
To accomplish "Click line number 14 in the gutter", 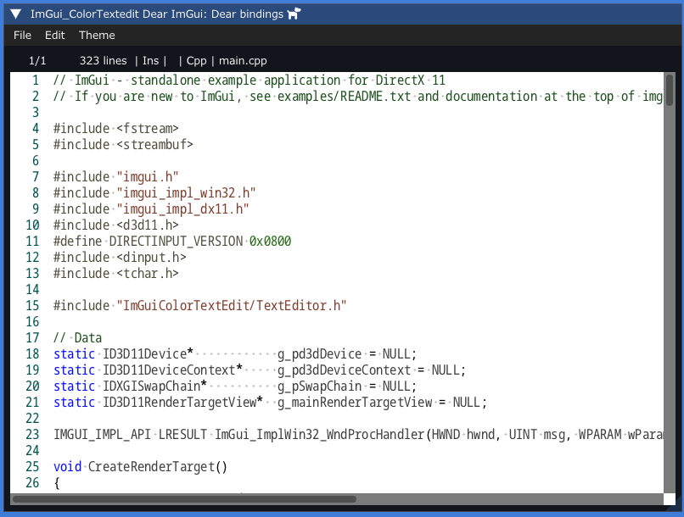I will tap(32, 290).
